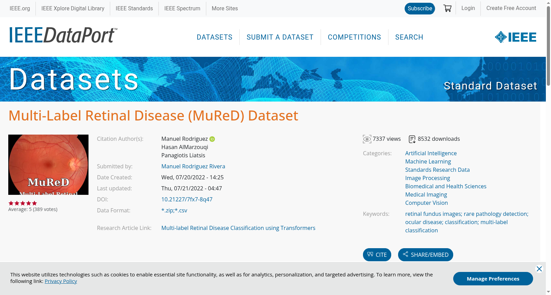Open Manage Preferences for cookies
The width and height of the screenshot is (551, 295).
pos(493,279)
